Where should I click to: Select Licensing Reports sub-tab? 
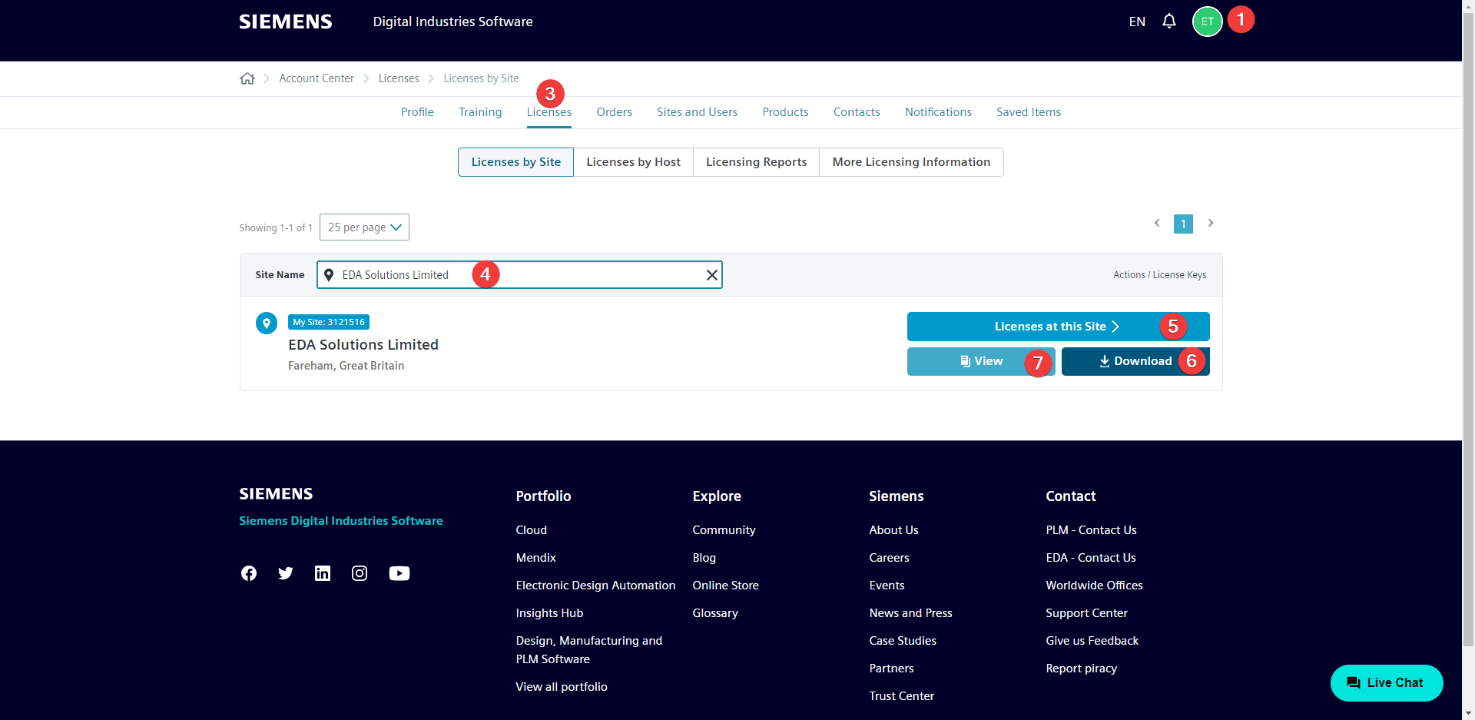pyautogui.click(x=756, y=162)
